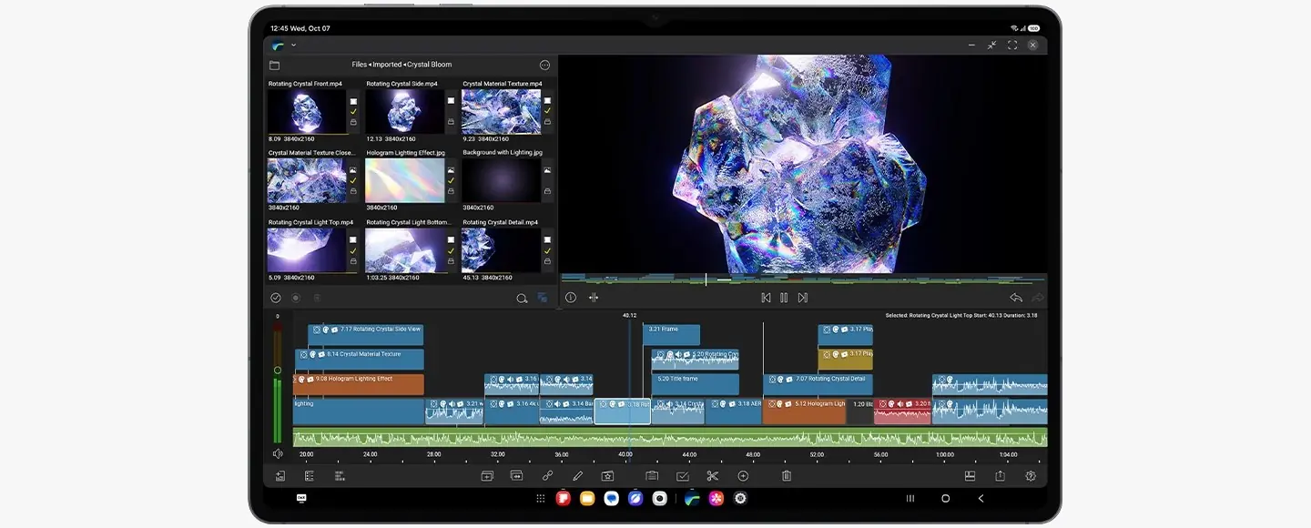Change the layout via layout icon
1311x528 pixels.
(x=970, y=475)
